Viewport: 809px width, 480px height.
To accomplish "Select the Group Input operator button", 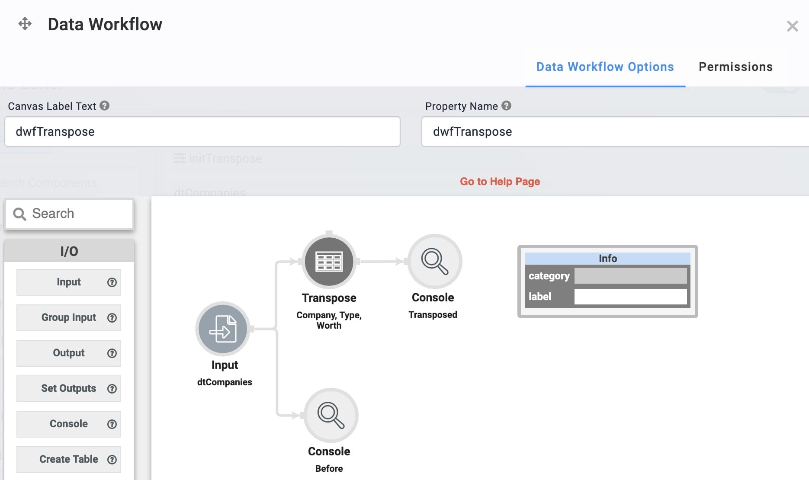I will pos(69,318).
